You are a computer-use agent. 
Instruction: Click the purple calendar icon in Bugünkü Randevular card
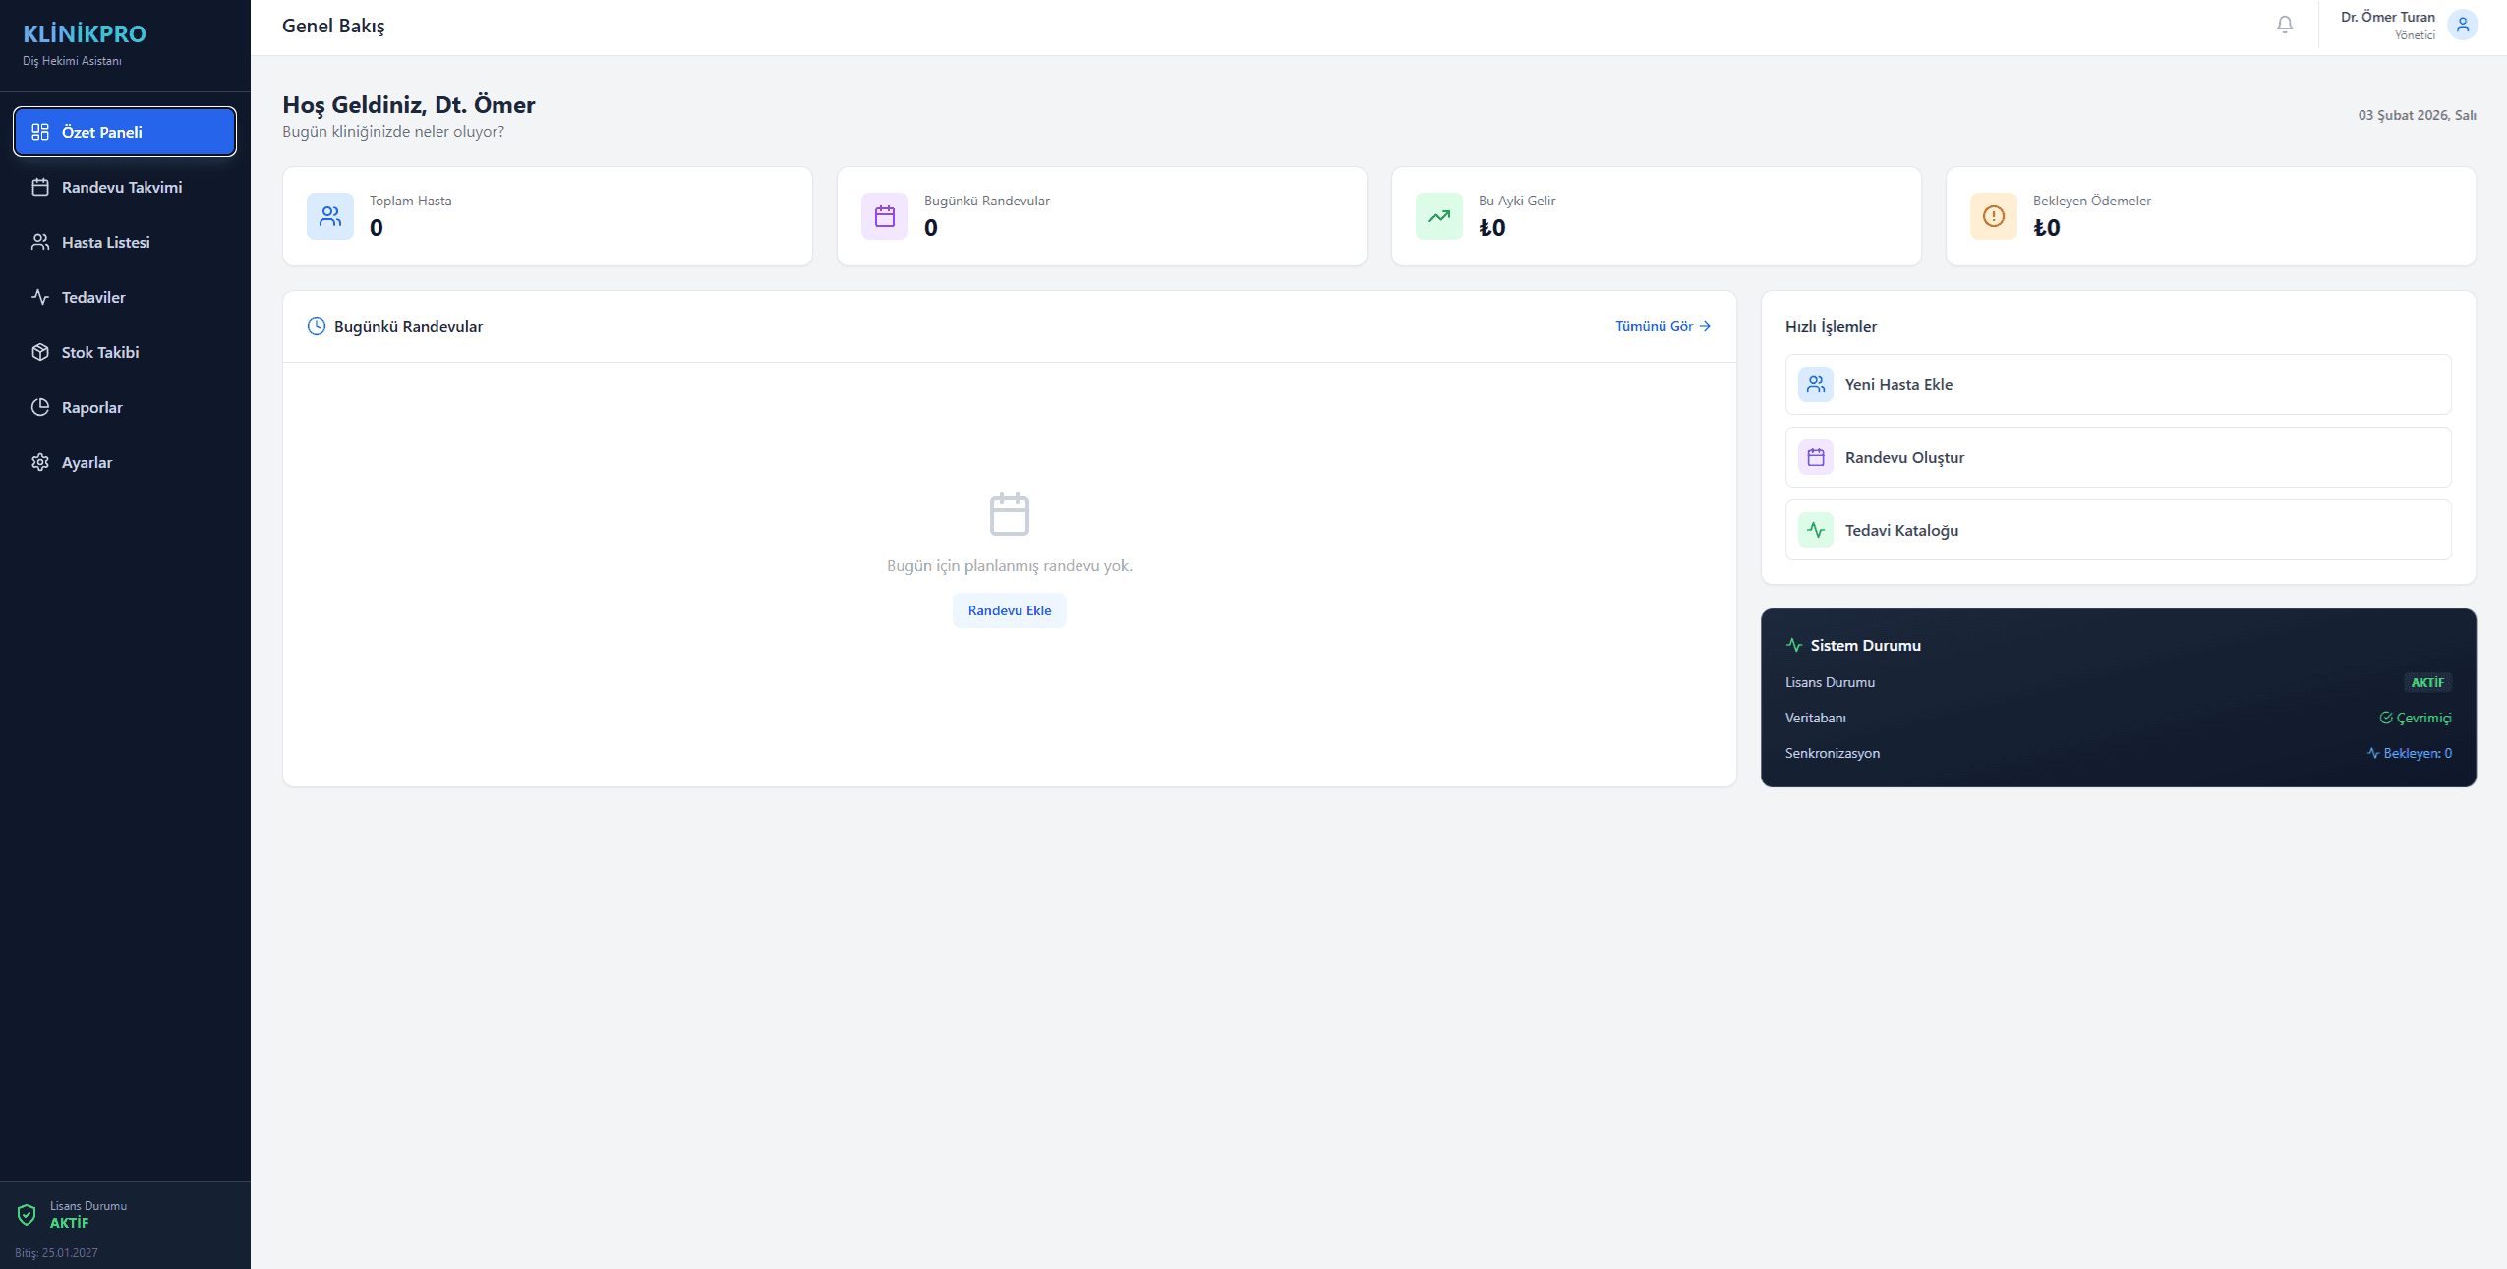885,216
